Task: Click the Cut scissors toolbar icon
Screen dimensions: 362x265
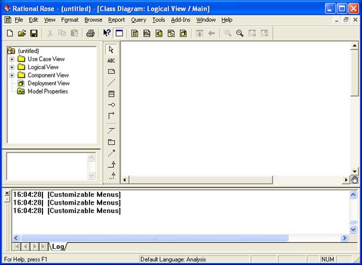Action: (x=50, y=33)
